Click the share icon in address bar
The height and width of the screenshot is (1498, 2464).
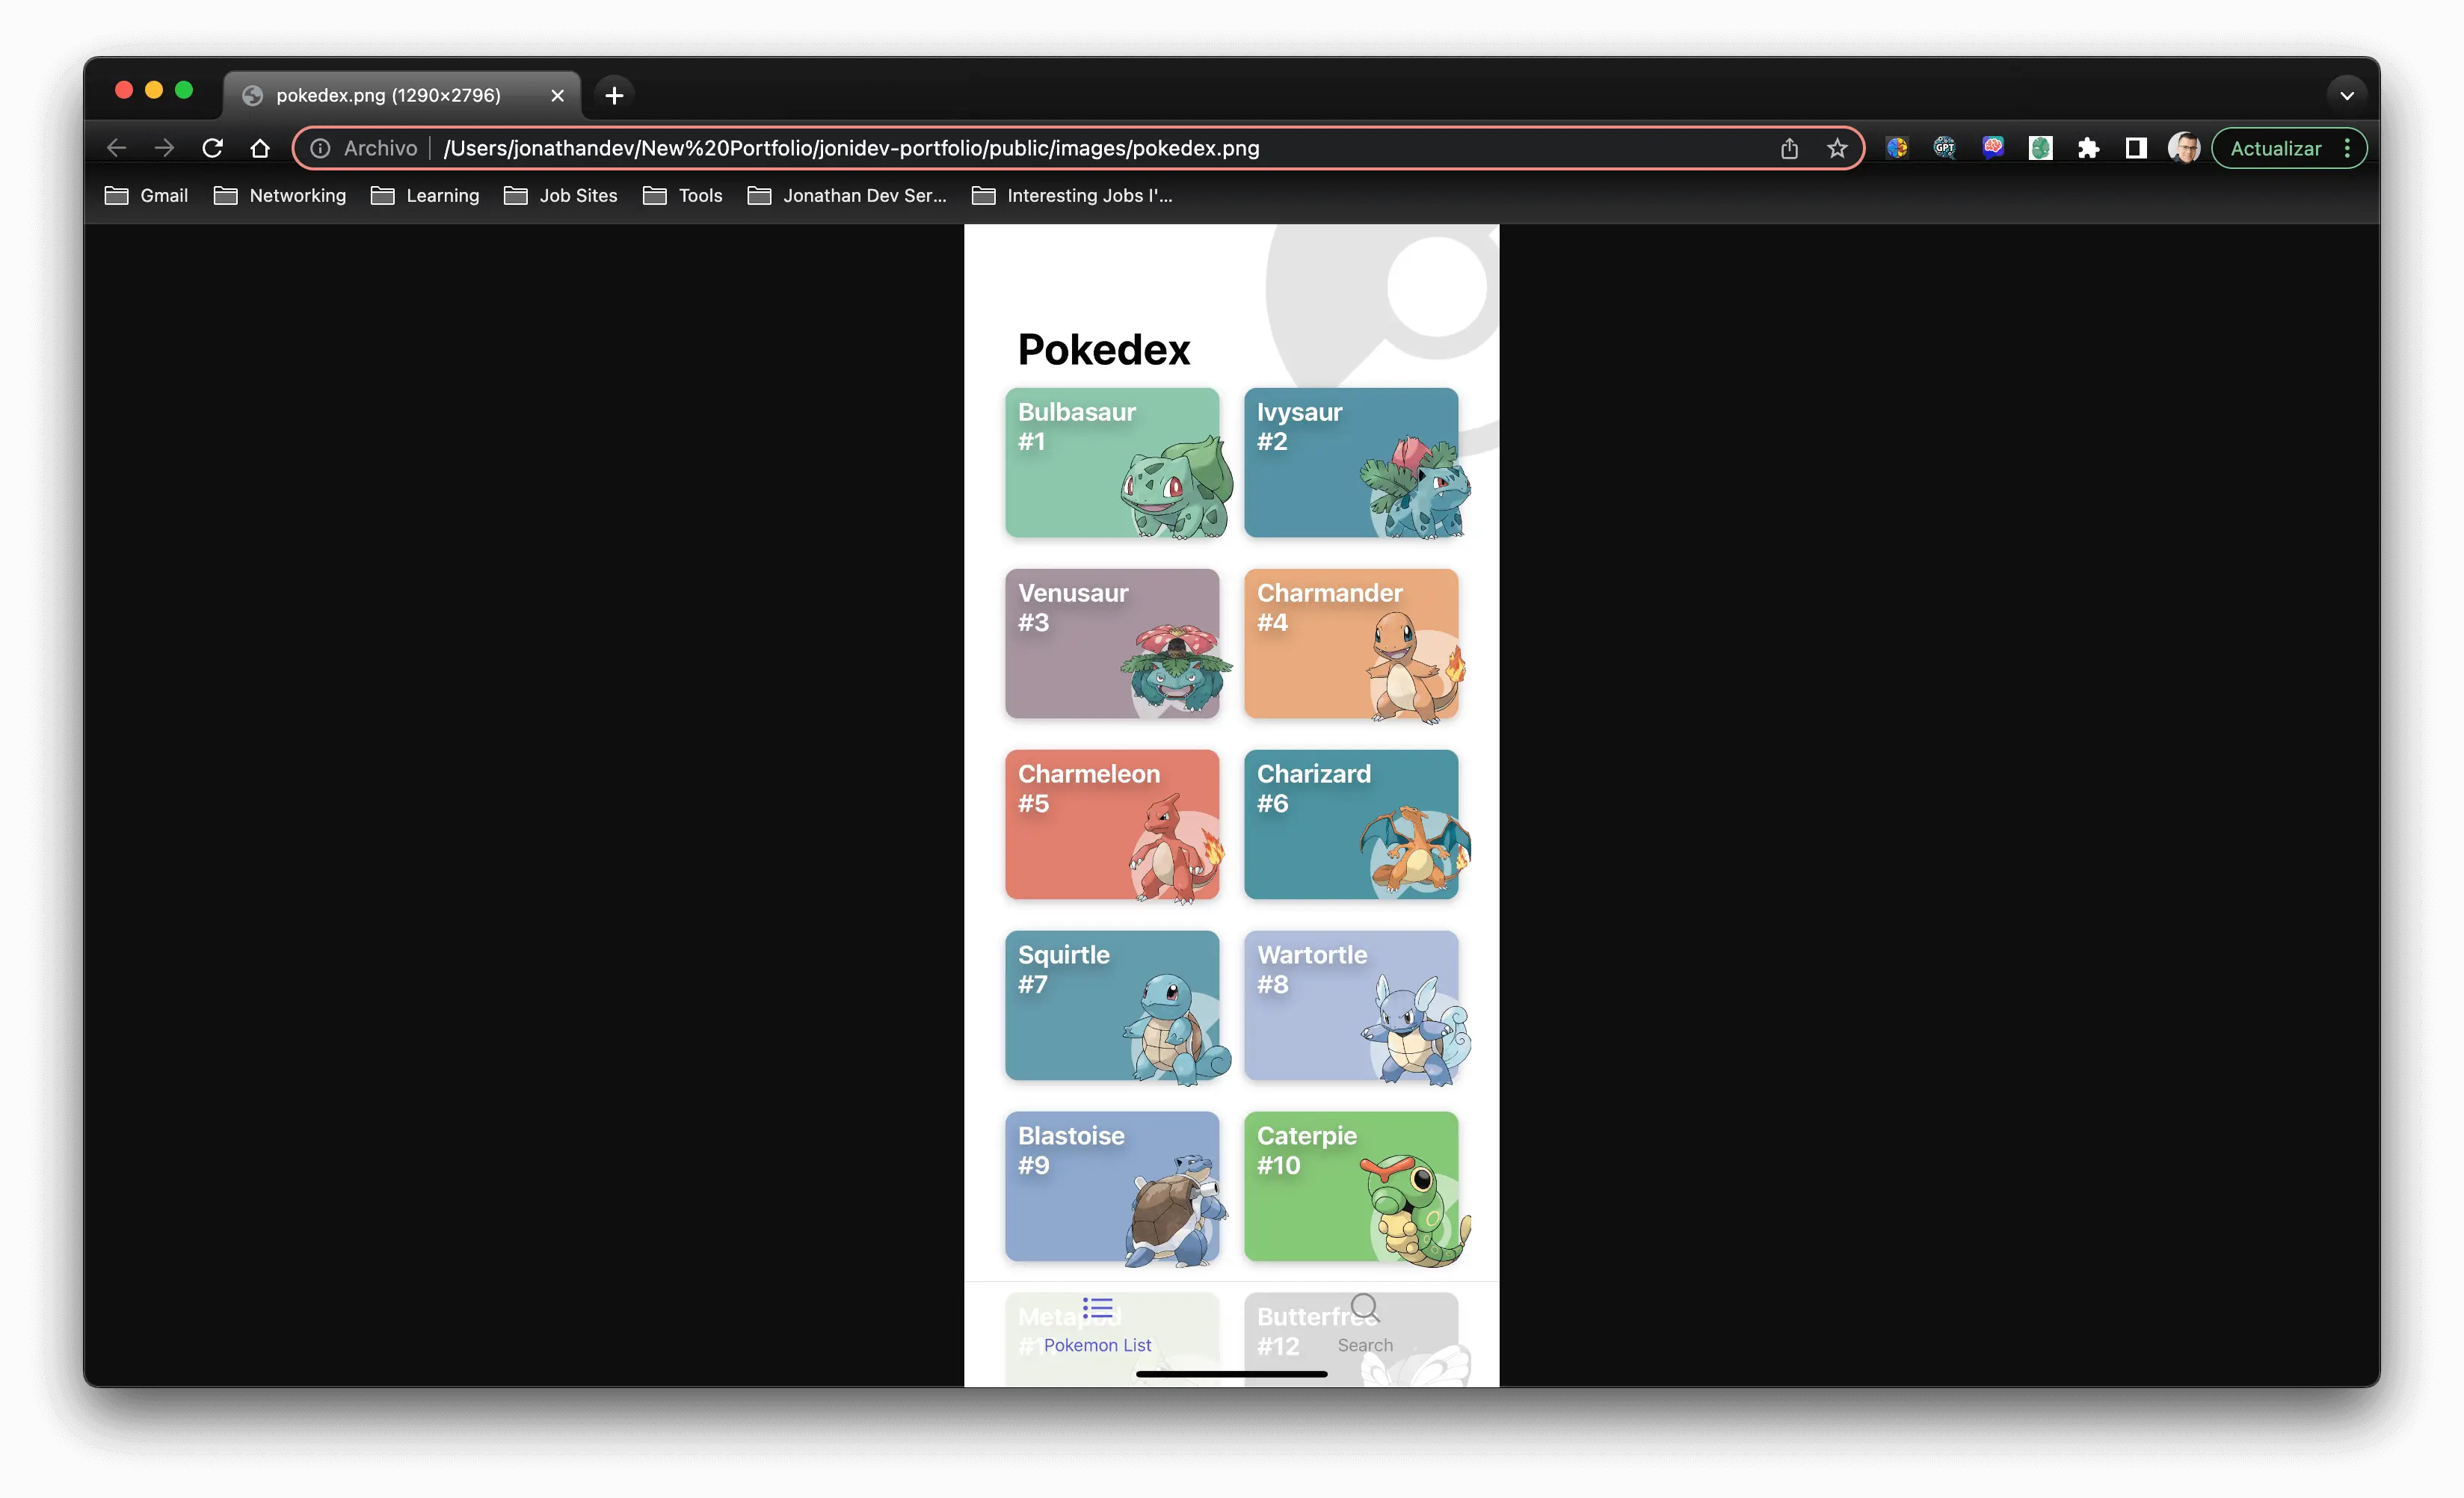click(x=1789, y=148)
